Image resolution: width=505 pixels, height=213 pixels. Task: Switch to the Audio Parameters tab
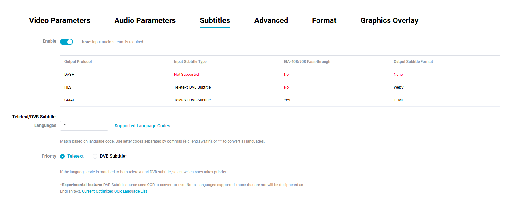point(145,20)
